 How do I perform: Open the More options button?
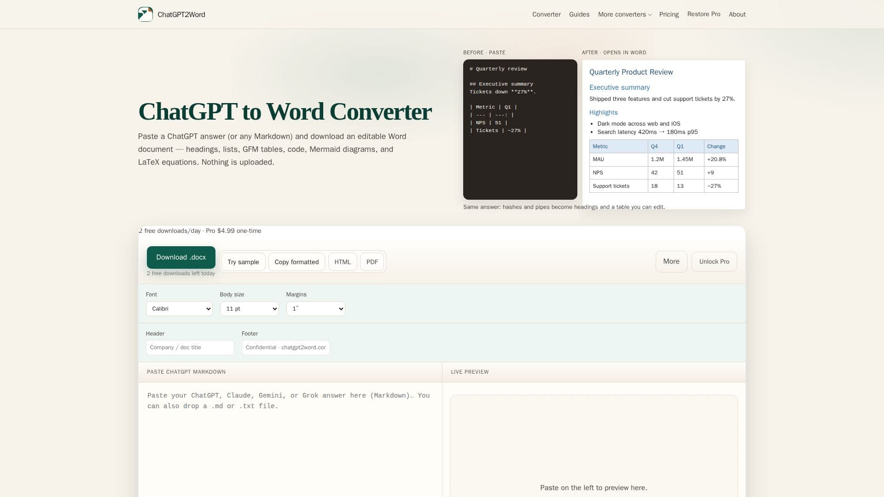click(x=671, y=261)
